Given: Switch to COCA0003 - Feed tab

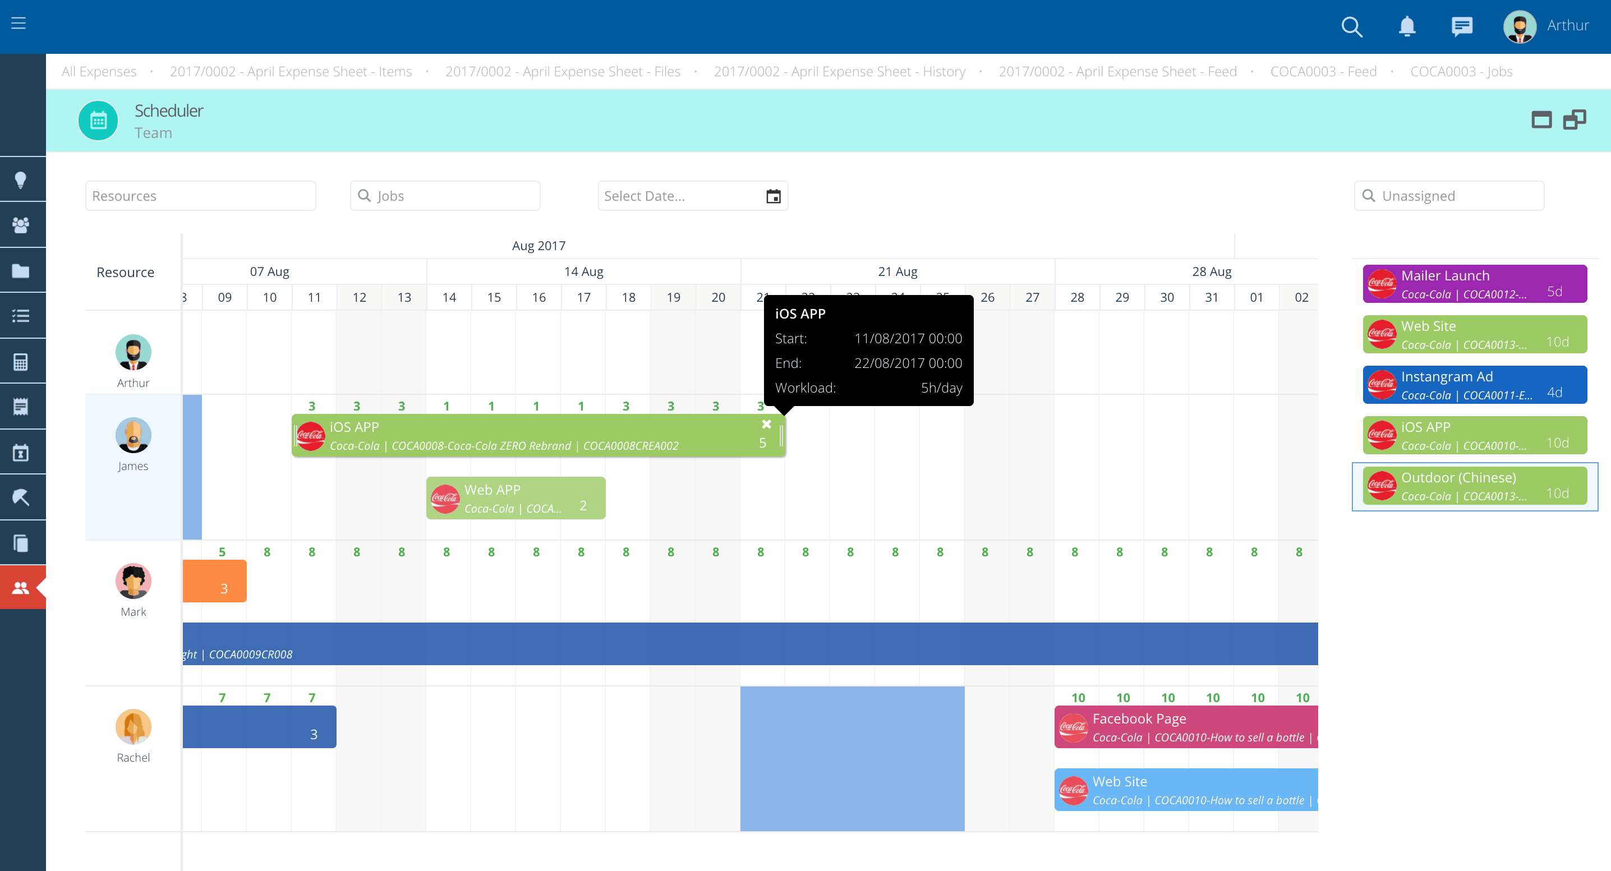Looking at the screenshot, I should coord(1323,71).
